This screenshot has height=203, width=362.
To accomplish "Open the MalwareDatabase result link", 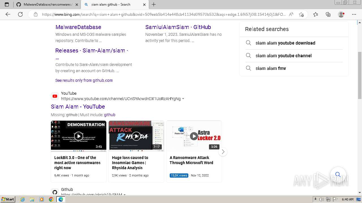I will click(78, 27).
